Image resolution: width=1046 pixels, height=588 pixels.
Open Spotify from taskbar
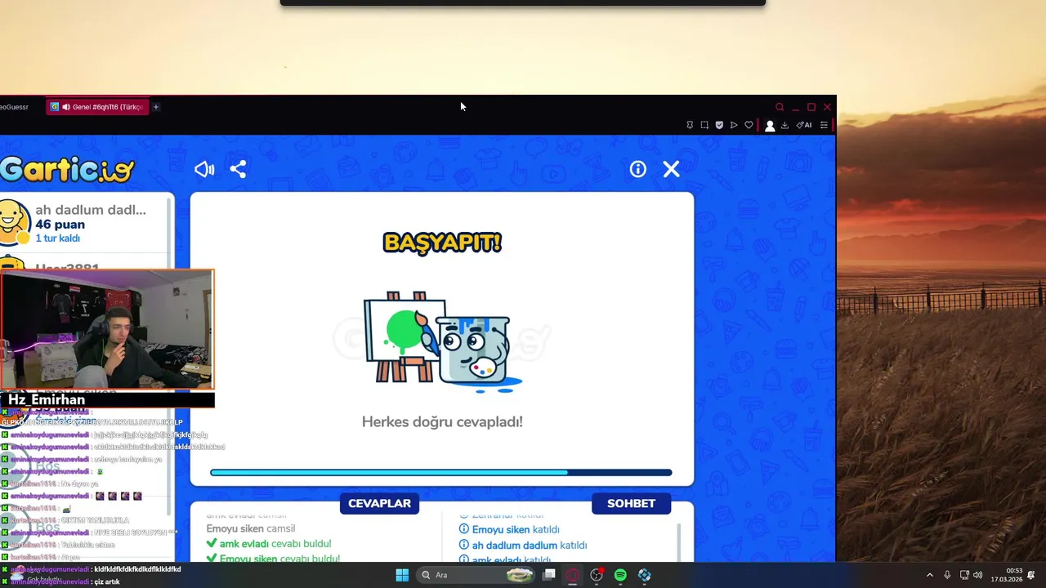(x=620, y=575)
